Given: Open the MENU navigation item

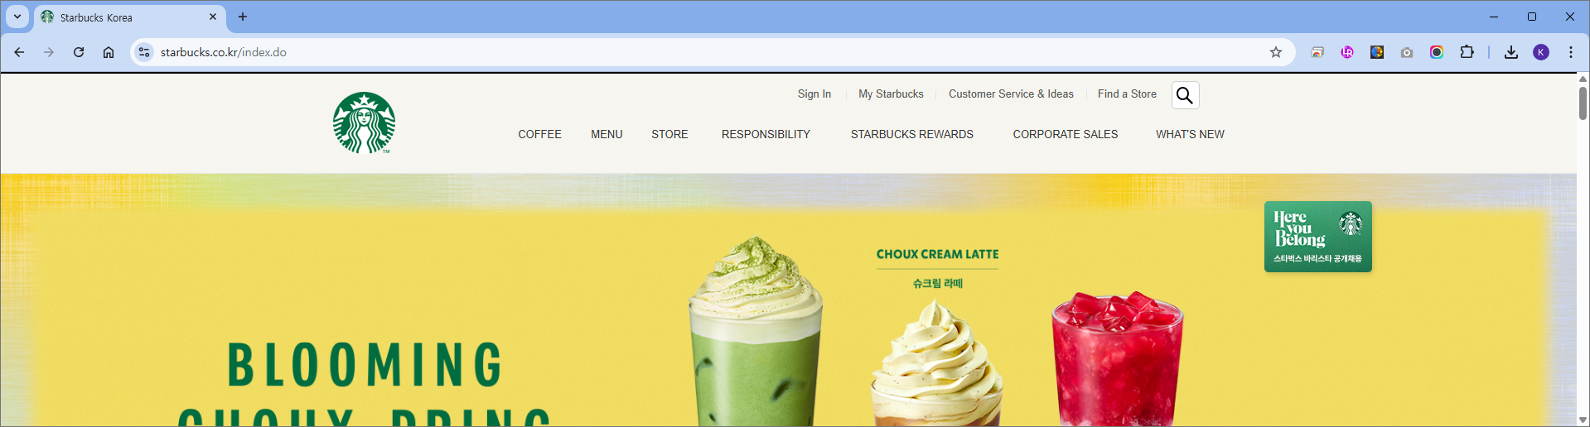Looking at the screenshot, I should [x=607, y=134].
